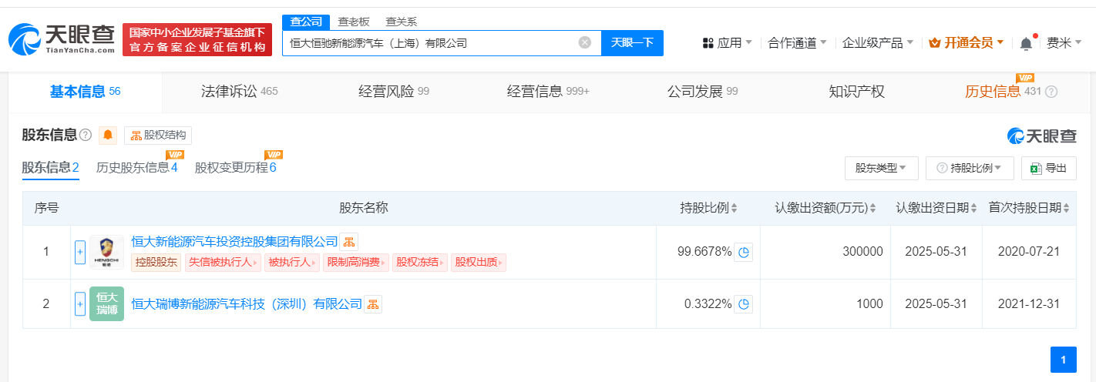Screen dimensions: 1096x382
Task: Open the 股东类型 dropdown filter
Action: click(x=882, y=168)
